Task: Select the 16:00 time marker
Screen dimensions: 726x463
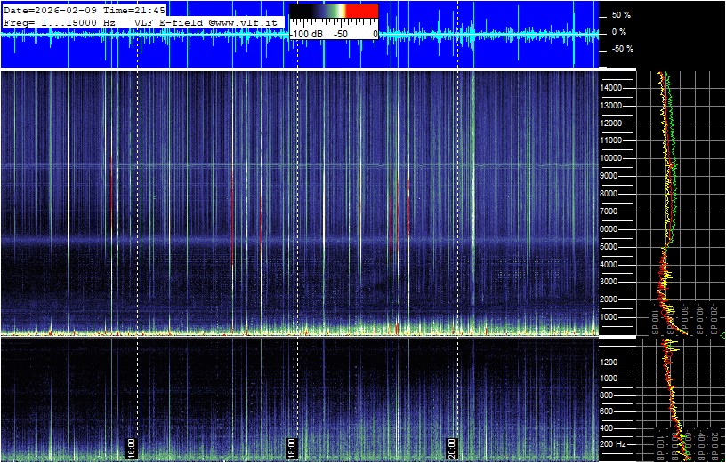Action: click(x=132, y=445)
